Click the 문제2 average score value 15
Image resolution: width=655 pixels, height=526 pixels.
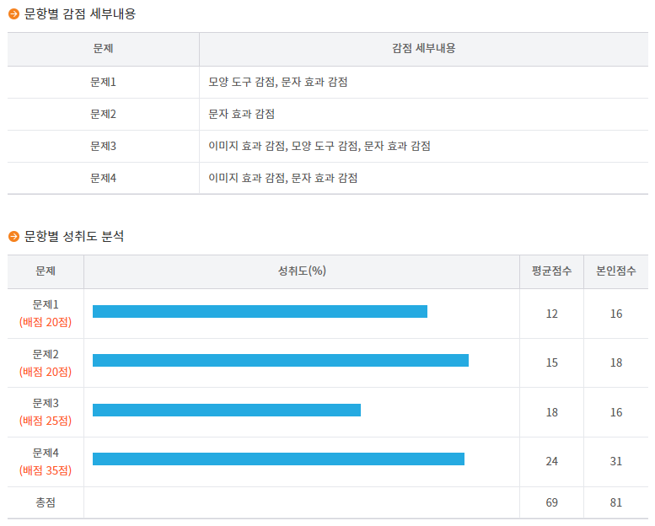(x=552, y=362)
